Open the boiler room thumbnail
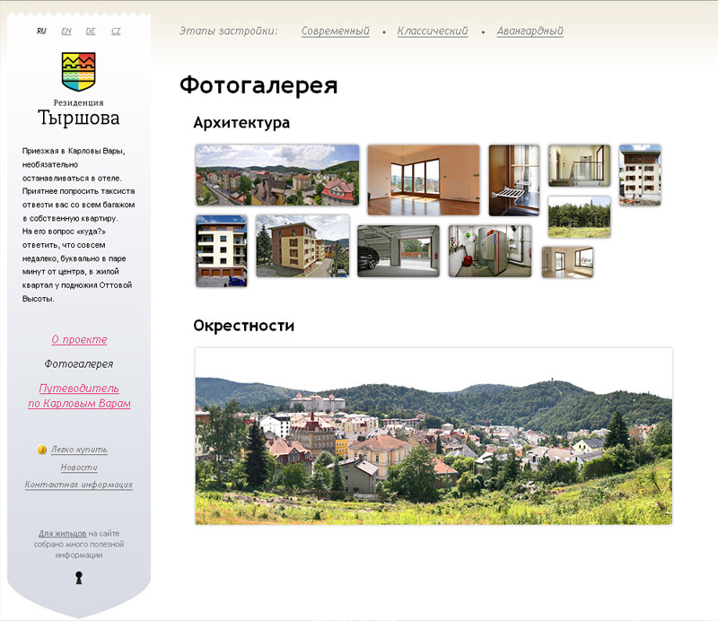This screenshot has height=621, width=718. [490, 250]
